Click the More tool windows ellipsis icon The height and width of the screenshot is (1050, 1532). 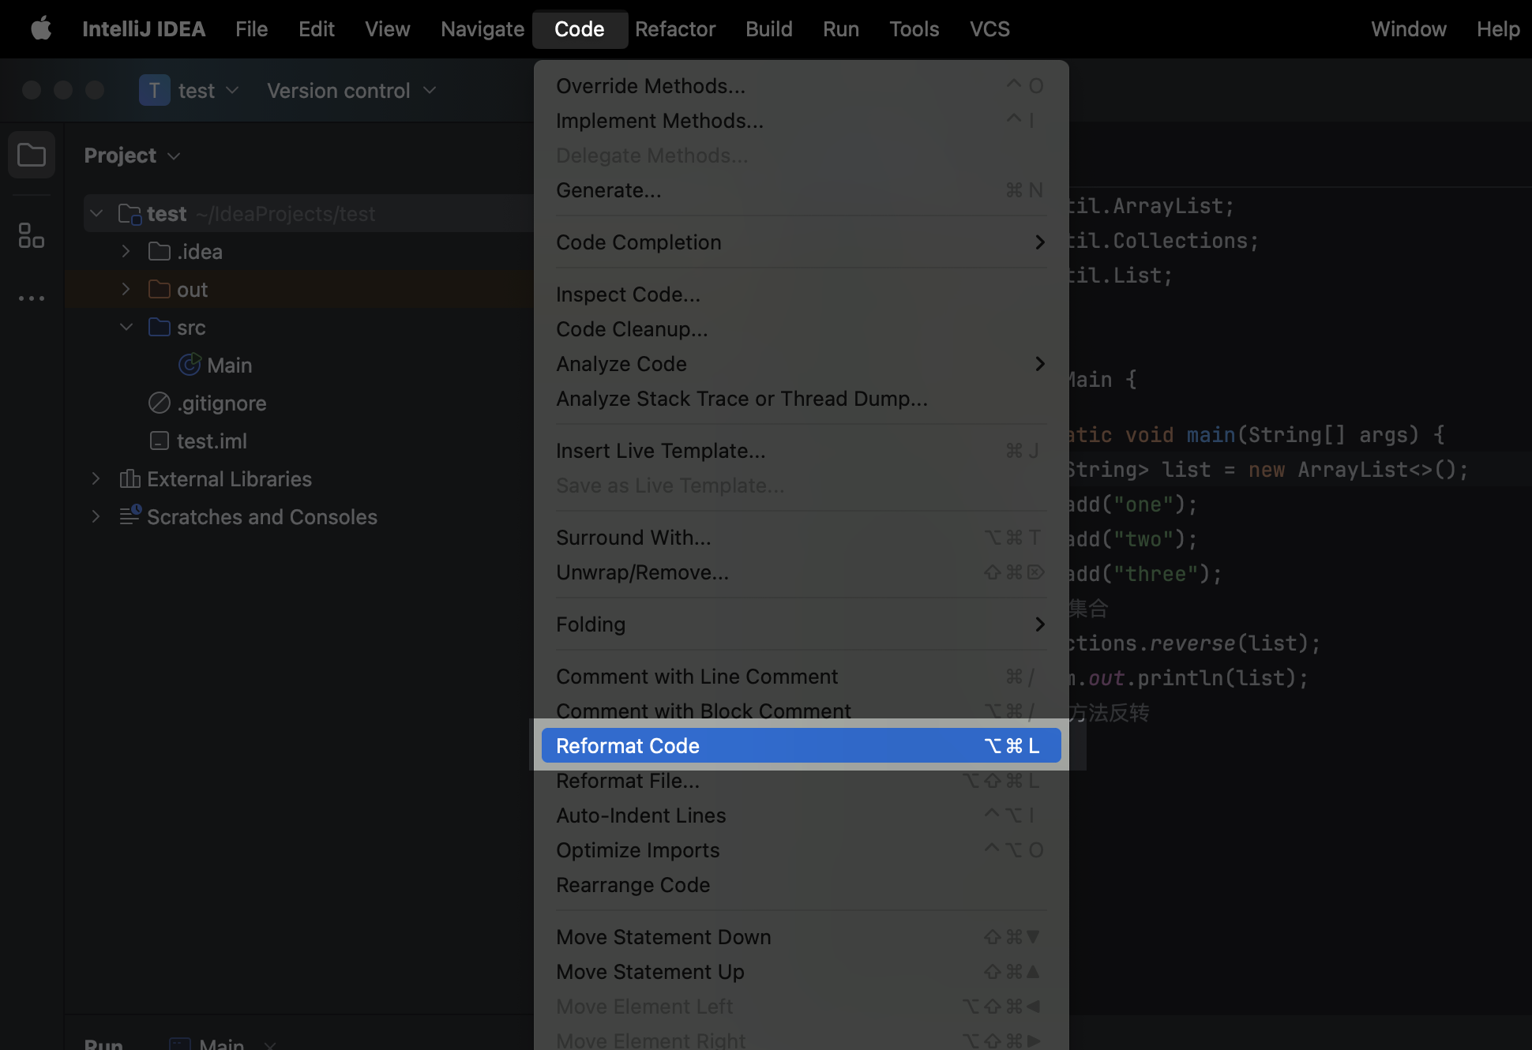(x=32, y=298)
